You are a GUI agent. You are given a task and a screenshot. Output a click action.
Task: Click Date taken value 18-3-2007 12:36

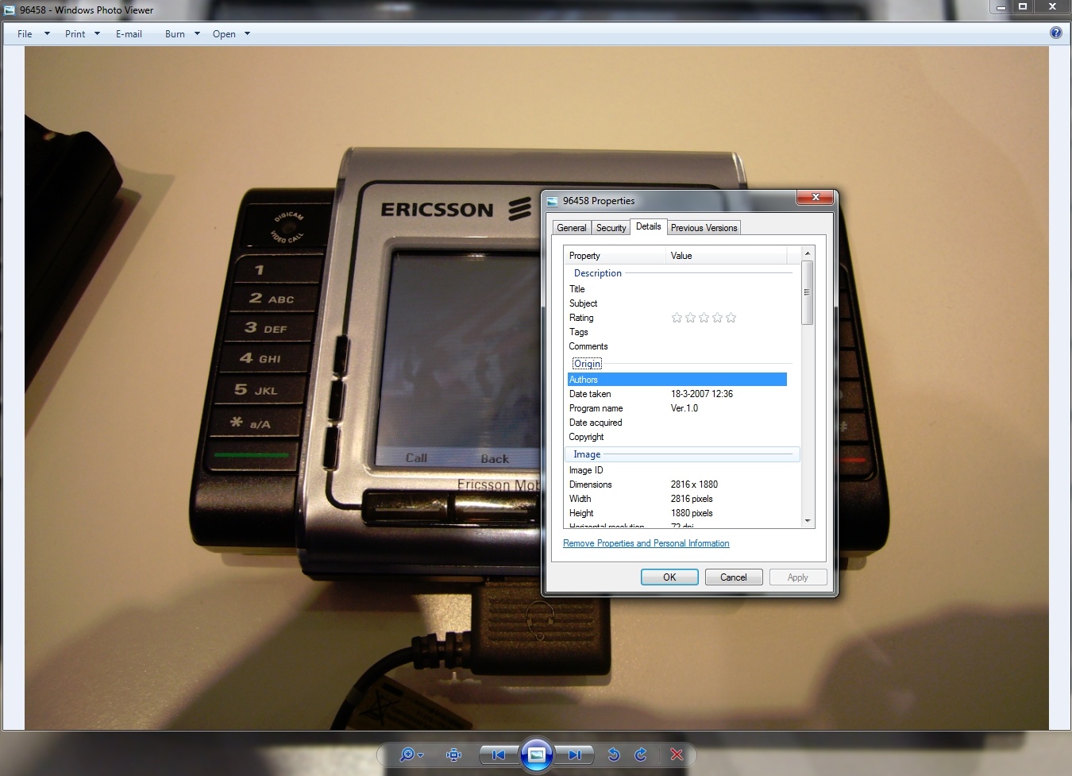coord(702,394)
